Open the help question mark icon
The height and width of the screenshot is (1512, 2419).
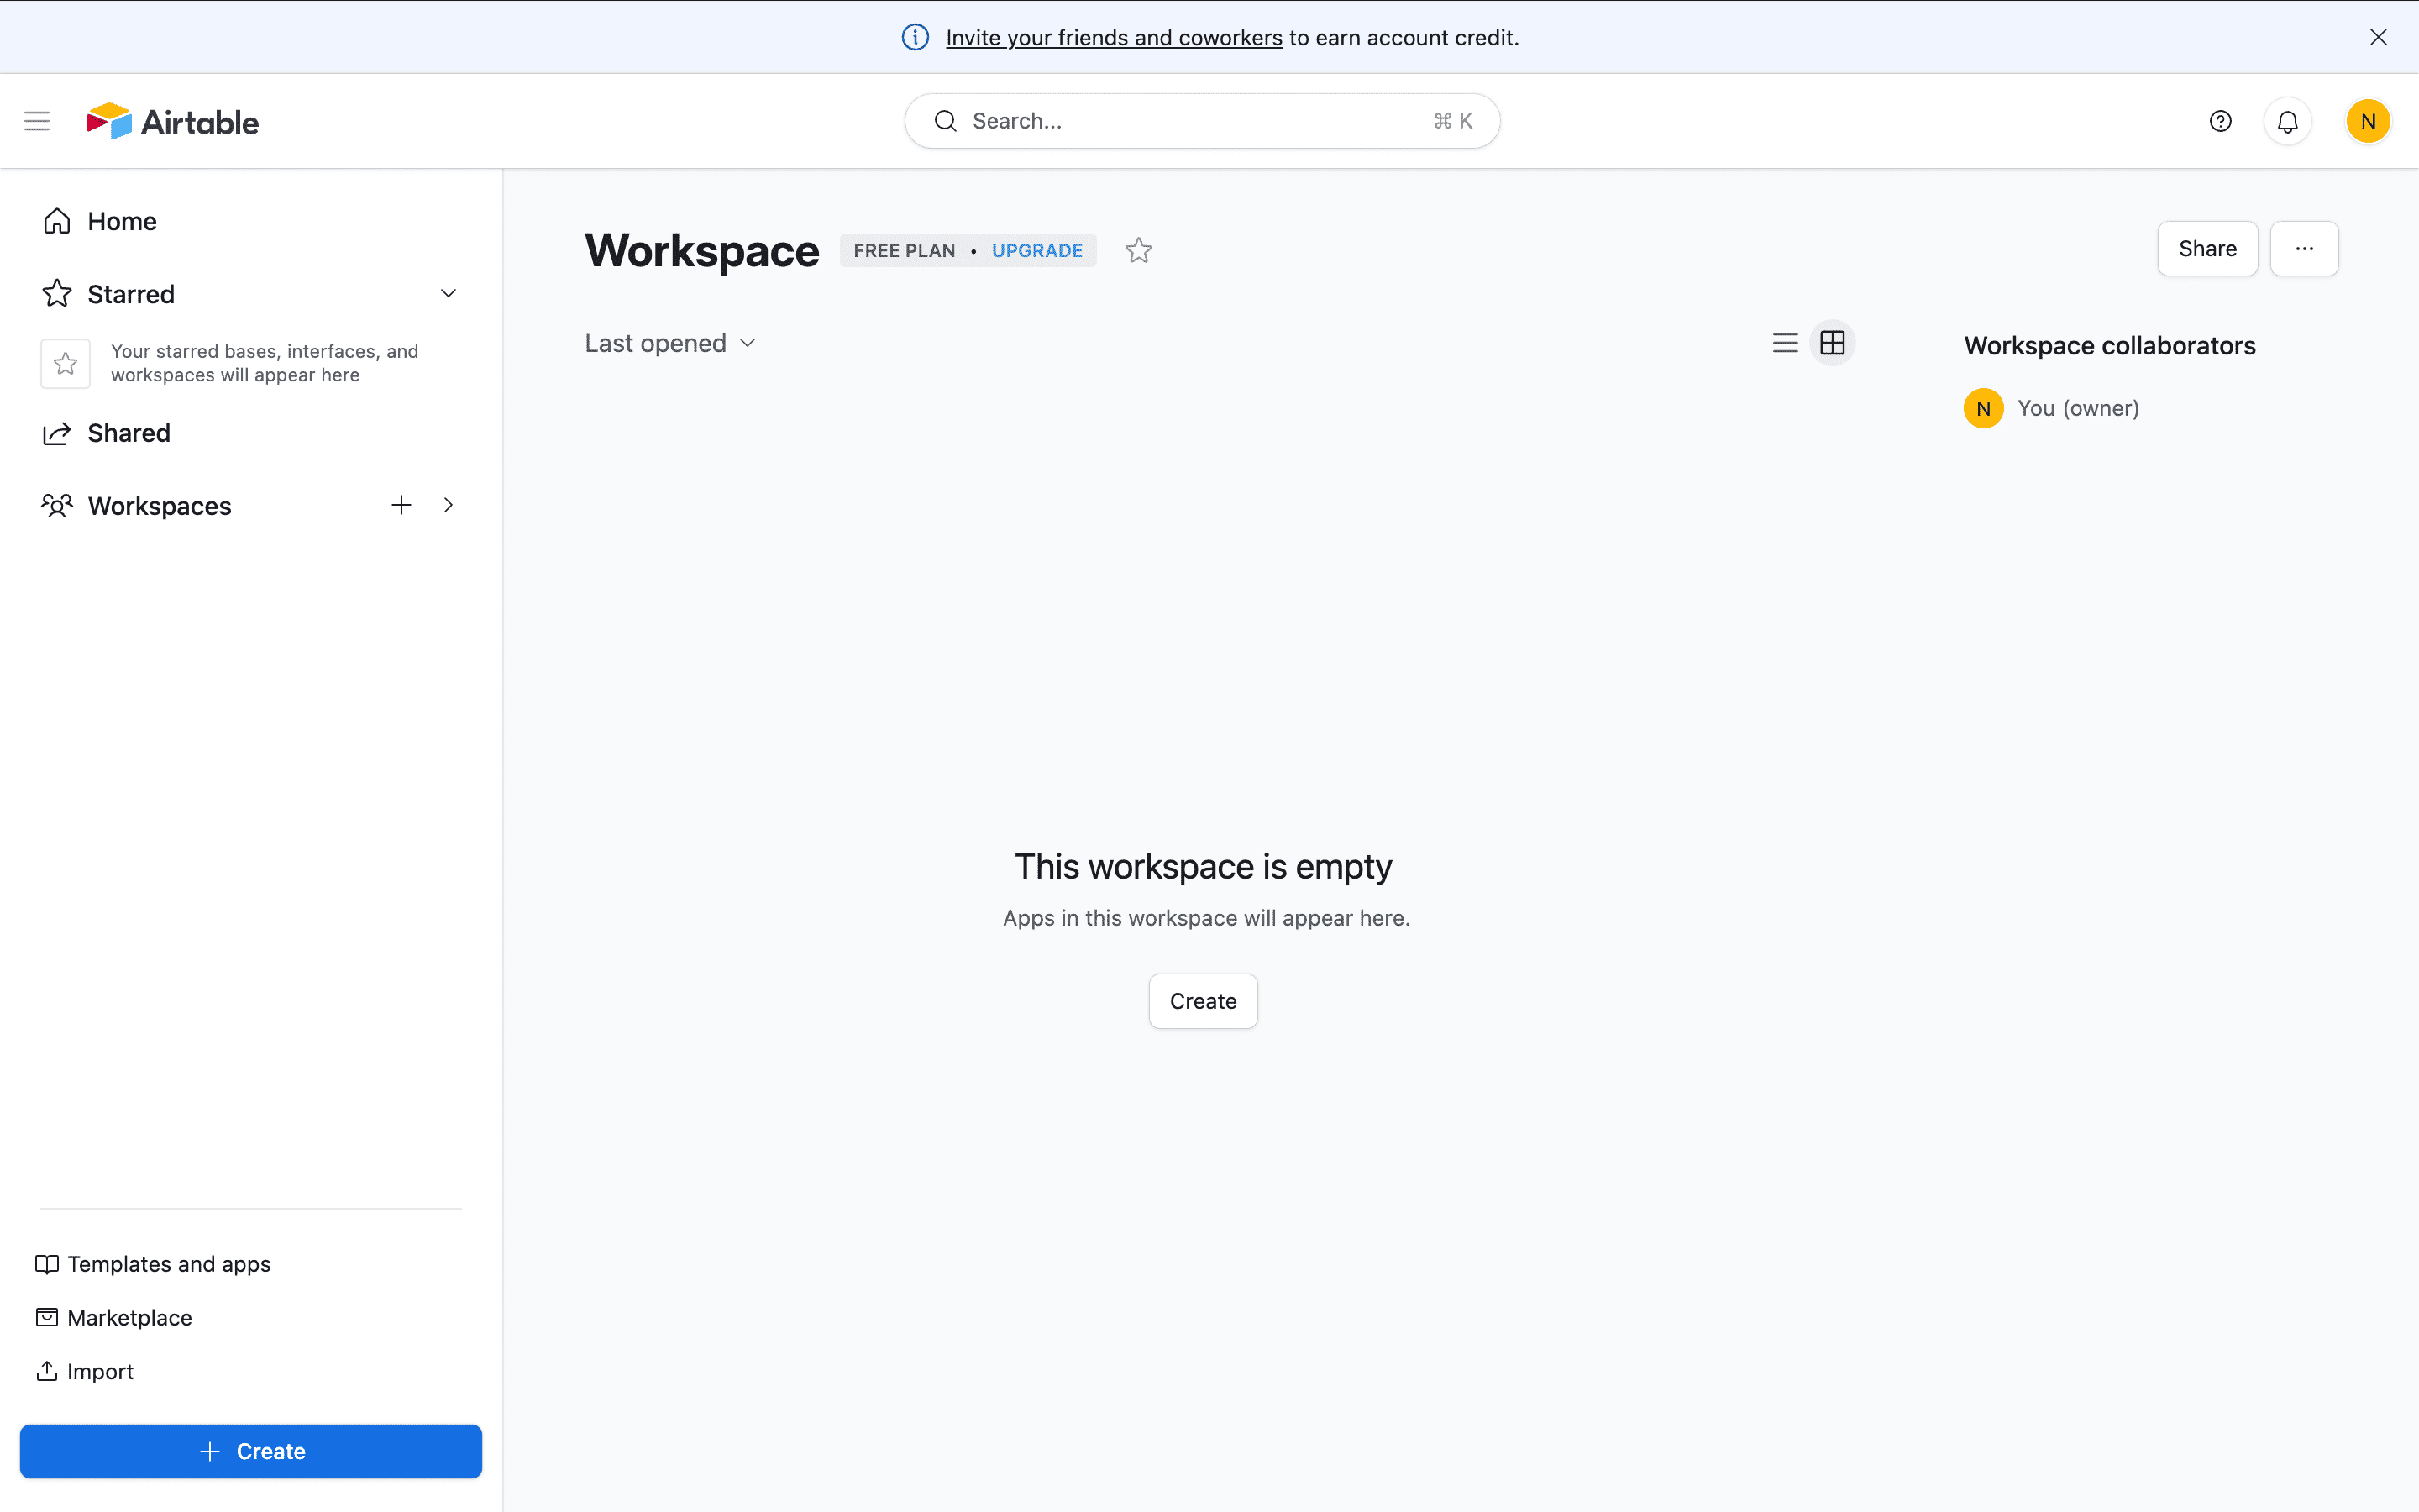(2220, 121)
